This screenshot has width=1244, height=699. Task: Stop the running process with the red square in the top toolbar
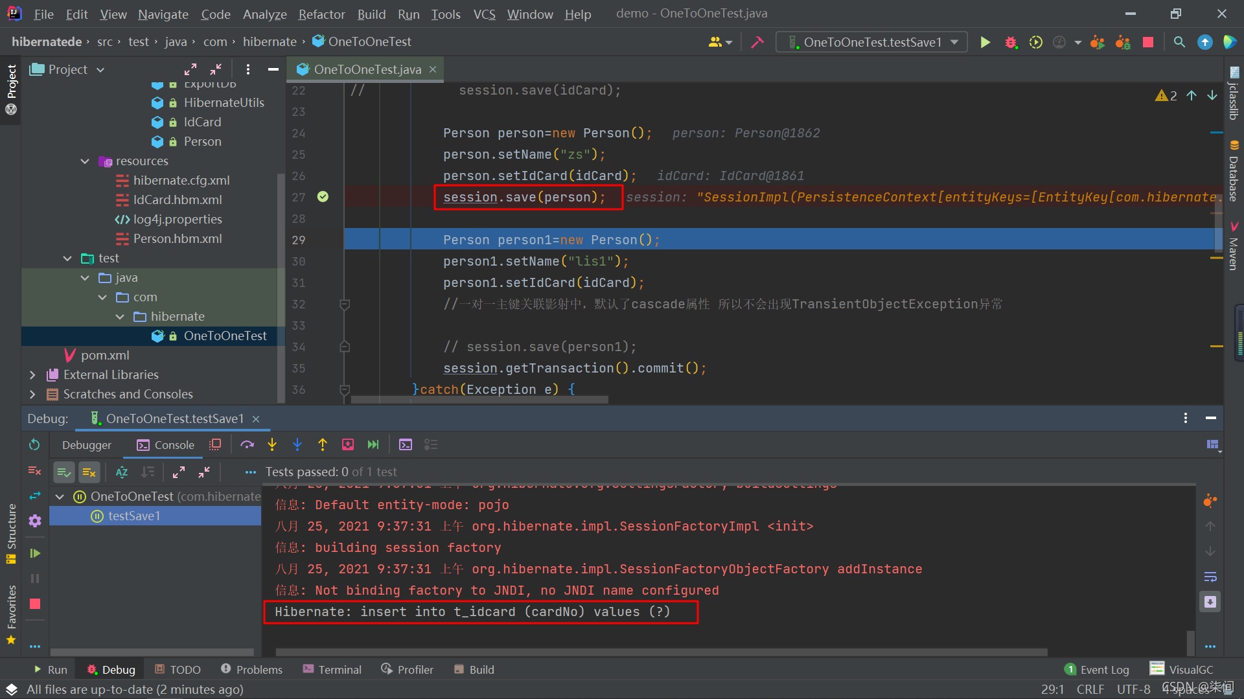(1148, 42)
